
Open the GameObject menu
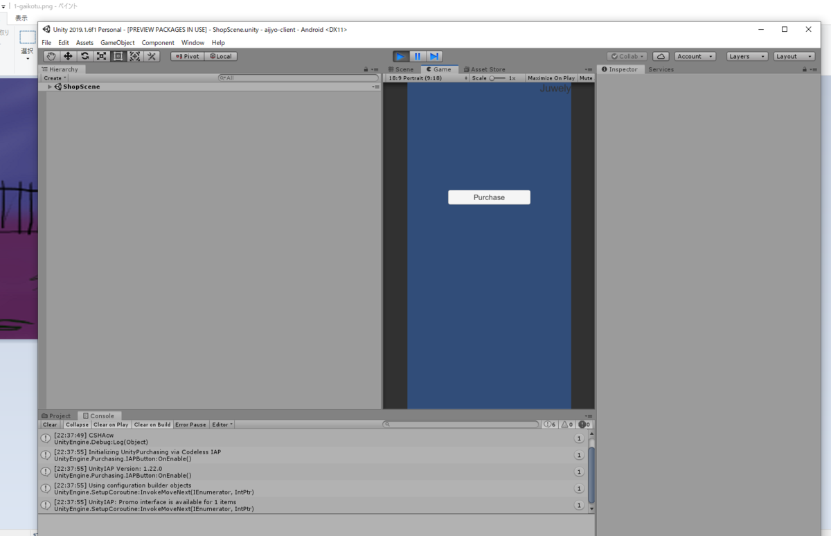[x=118, y=43]
